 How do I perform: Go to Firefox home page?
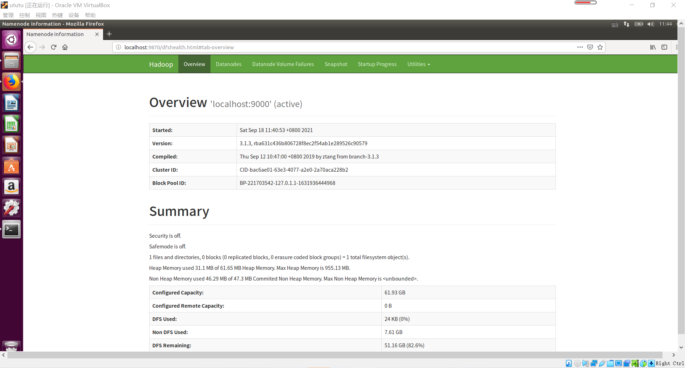tap(65, 47)
